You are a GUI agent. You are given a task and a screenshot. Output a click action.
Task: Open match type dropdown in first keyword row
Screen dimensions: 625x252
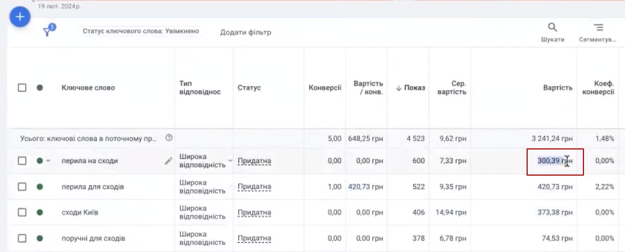[230, 161]
